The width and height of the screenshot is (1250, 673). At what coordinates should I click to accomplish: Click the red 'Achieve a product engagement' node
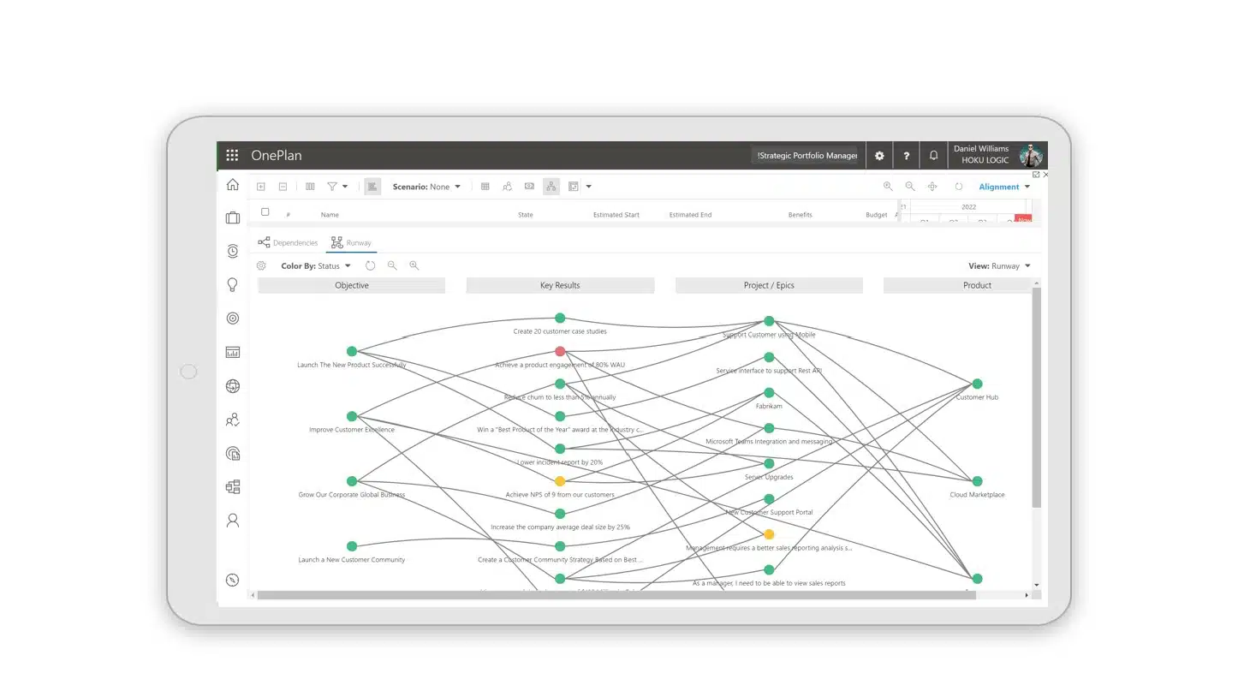point(560,351)
